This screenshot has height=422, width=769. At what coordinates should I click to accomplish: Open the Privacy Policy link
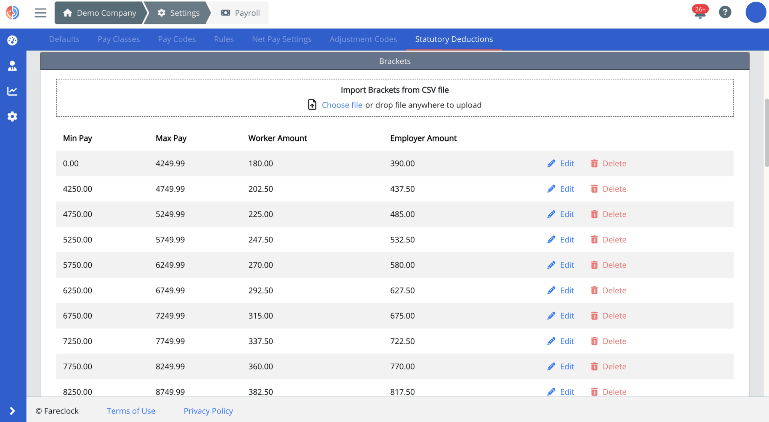coord(208,411)
